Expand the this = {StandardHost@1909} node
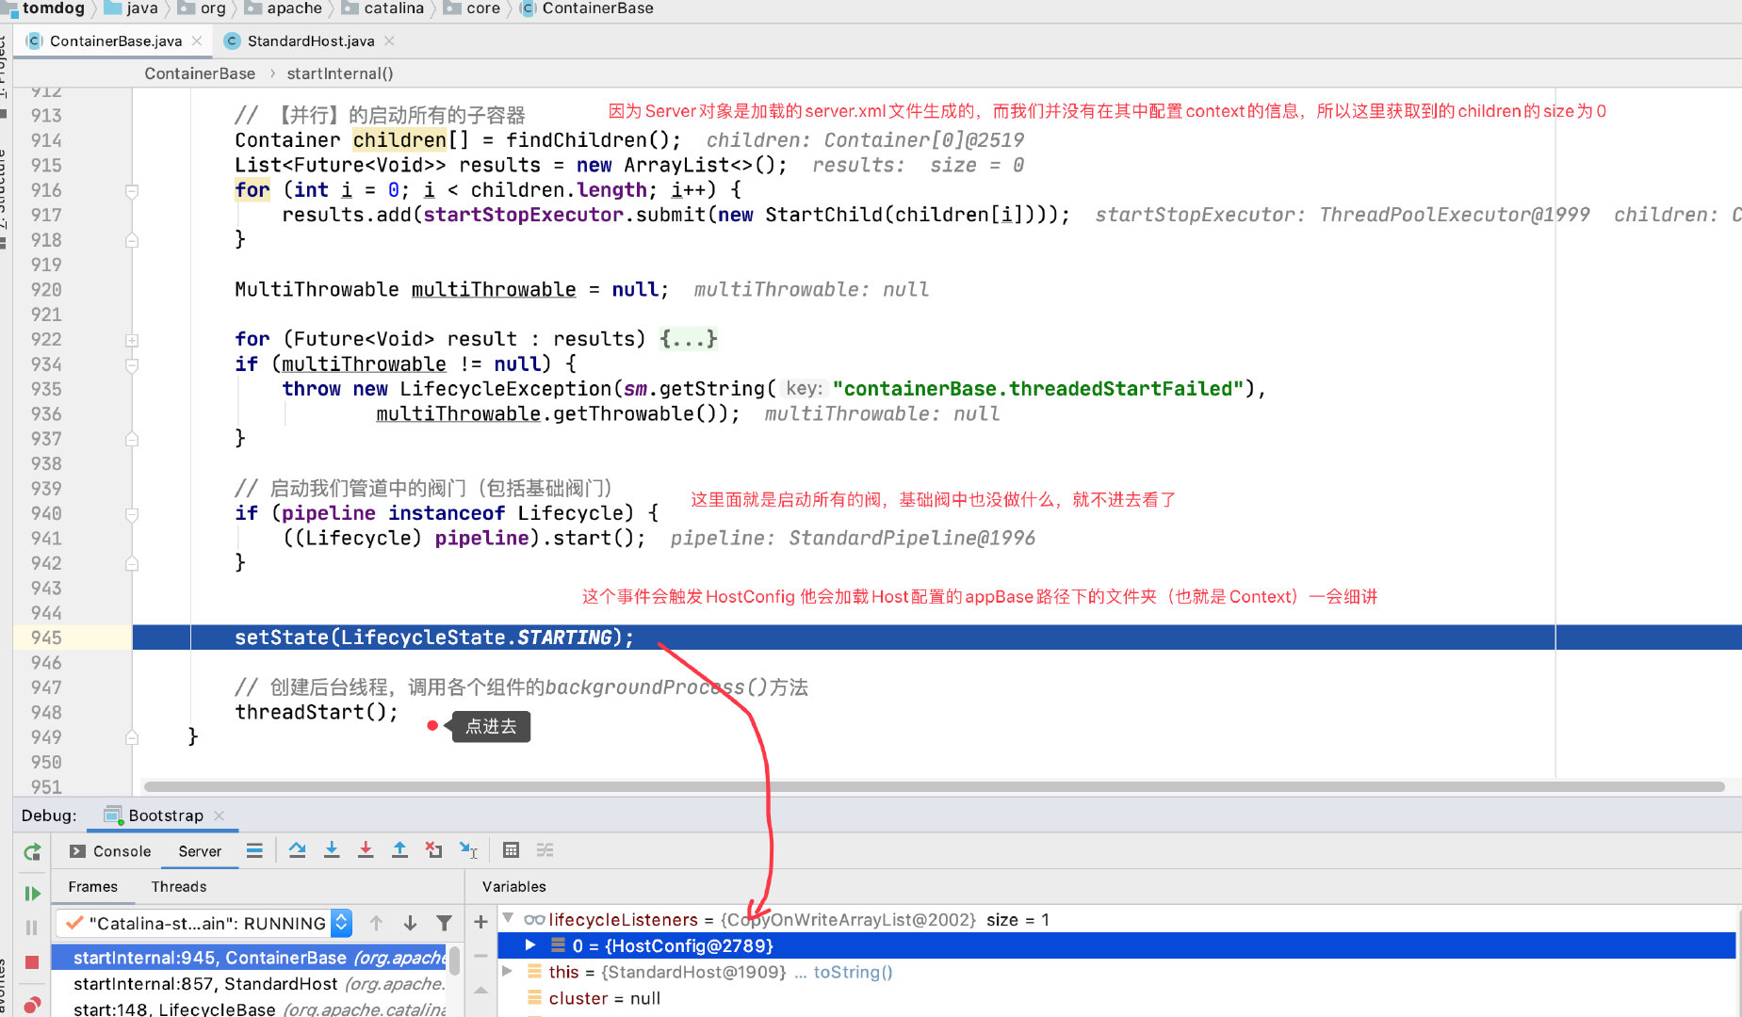Image resolution: width=1742 pixels, height=1017 pixels. 508,971
